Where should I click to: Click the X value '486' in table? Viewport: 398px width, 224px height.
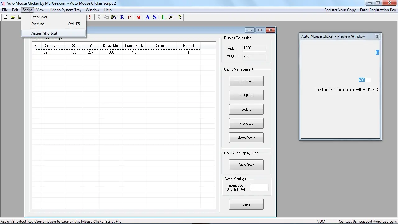click(x=73, y=52)
